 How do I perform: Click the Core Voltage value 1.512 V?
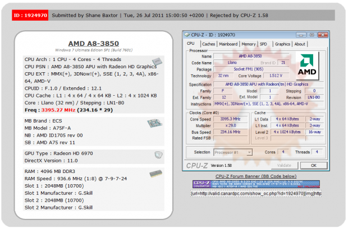click(276, 76)
